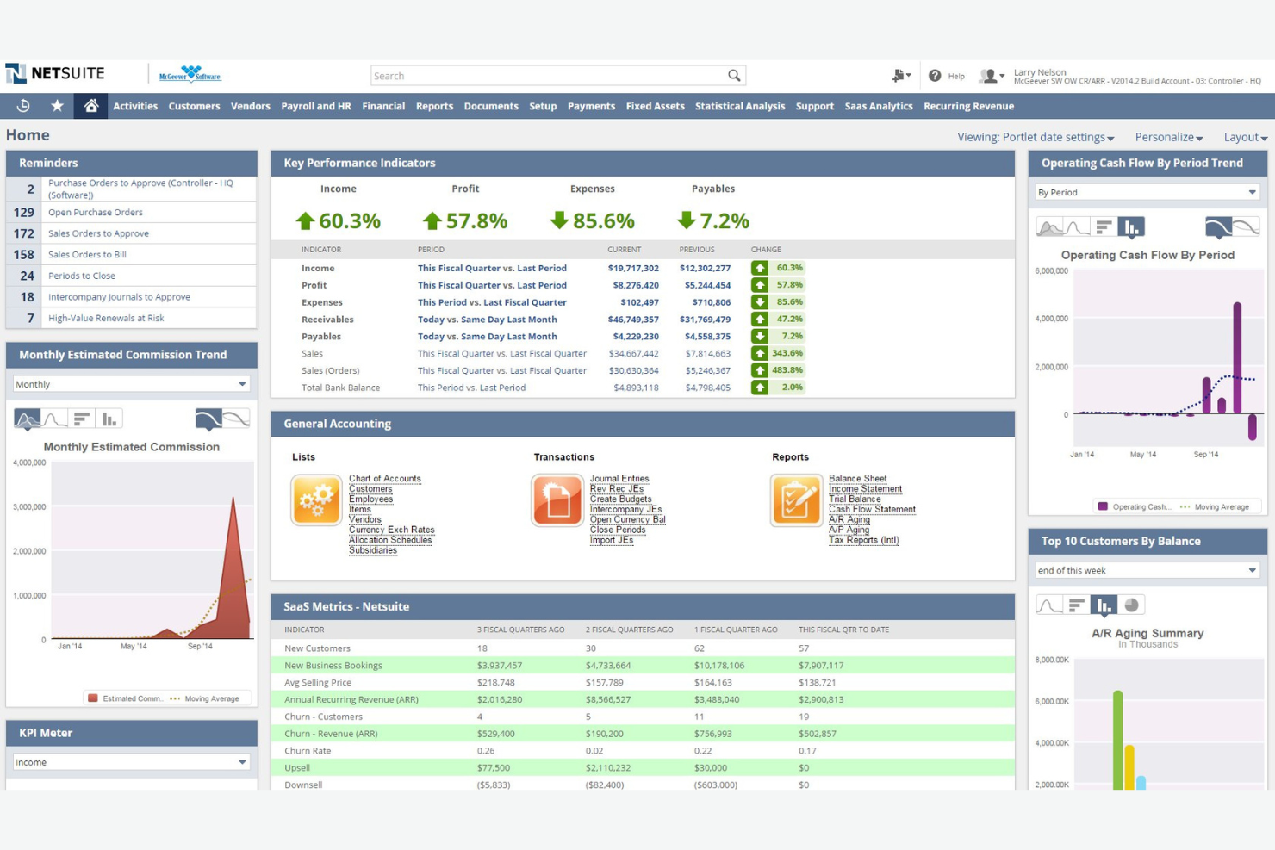Click the gears icon beside the Lists column
The height and width of the screenshot is (850, 1275).
(x=315, y=499)
